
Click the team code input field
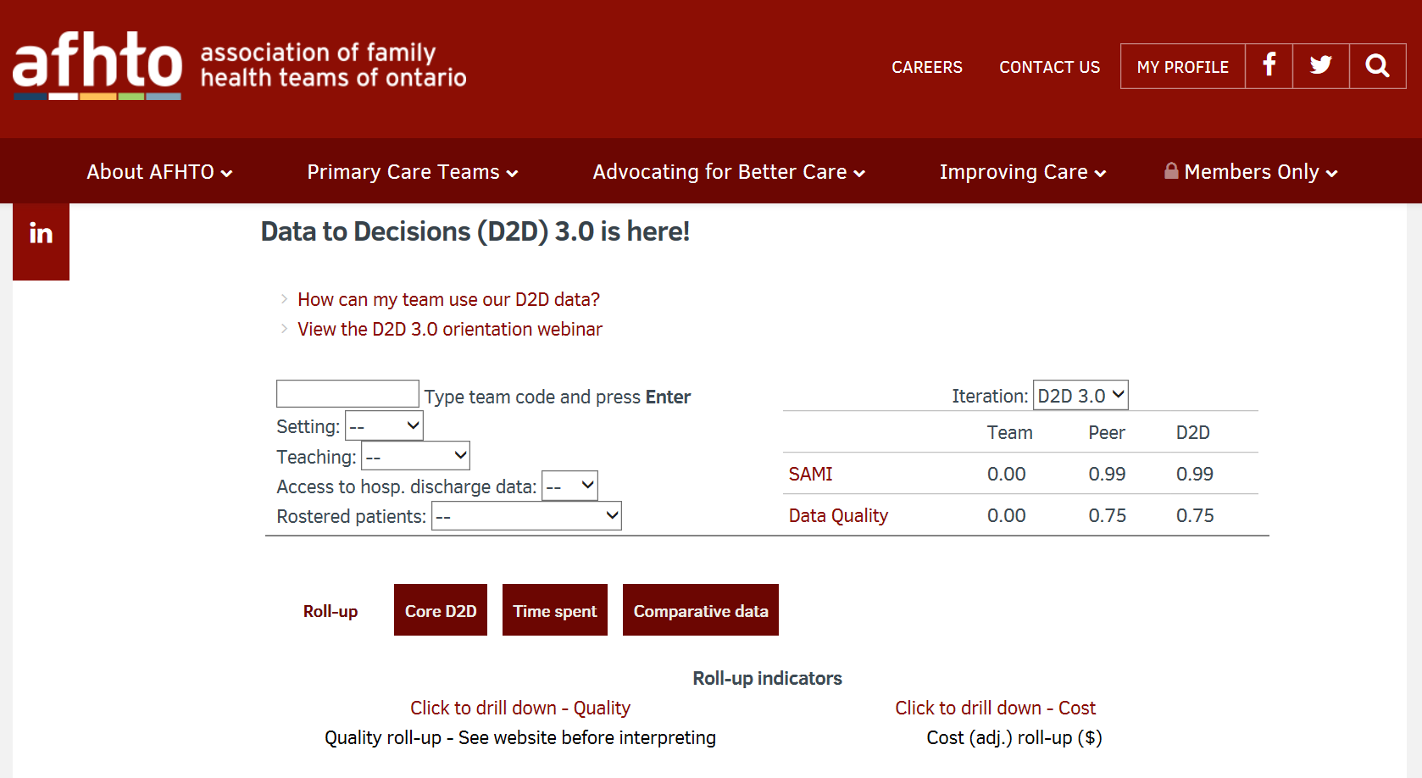click(x=347, y=394)
